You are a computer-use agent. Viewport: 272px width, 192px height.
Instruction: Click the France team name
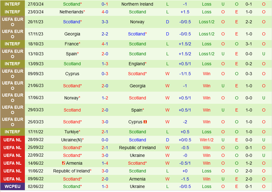tap(71, 44)
